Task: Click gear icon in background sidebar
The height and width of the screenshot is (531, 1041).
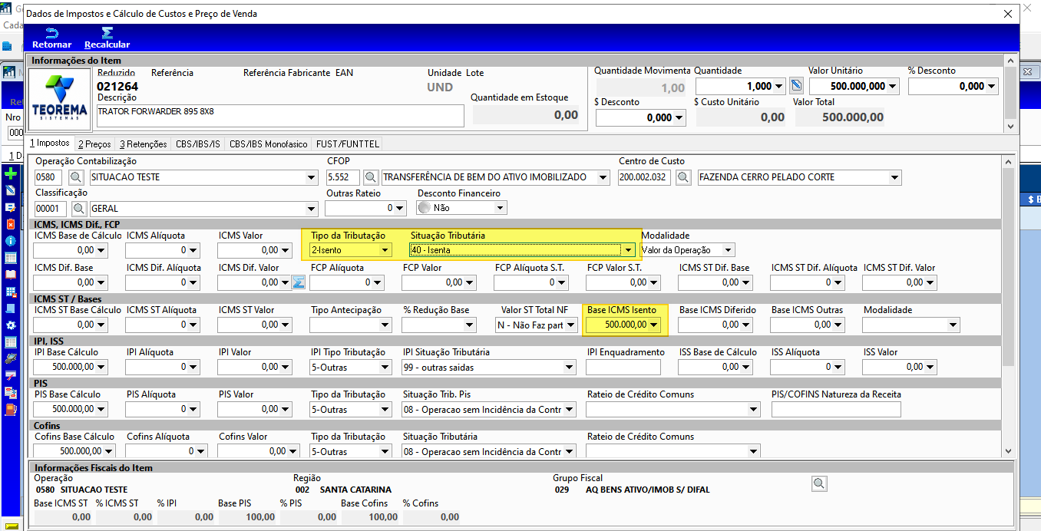Action: 11,325
